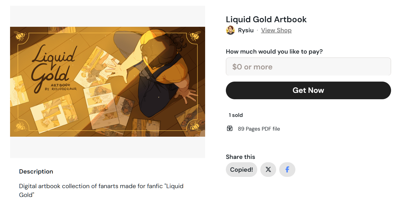Click the bottom-left bee icon on cover
Image resolution: width=406 pixels, height=200 pixels.
click(20, 126)
